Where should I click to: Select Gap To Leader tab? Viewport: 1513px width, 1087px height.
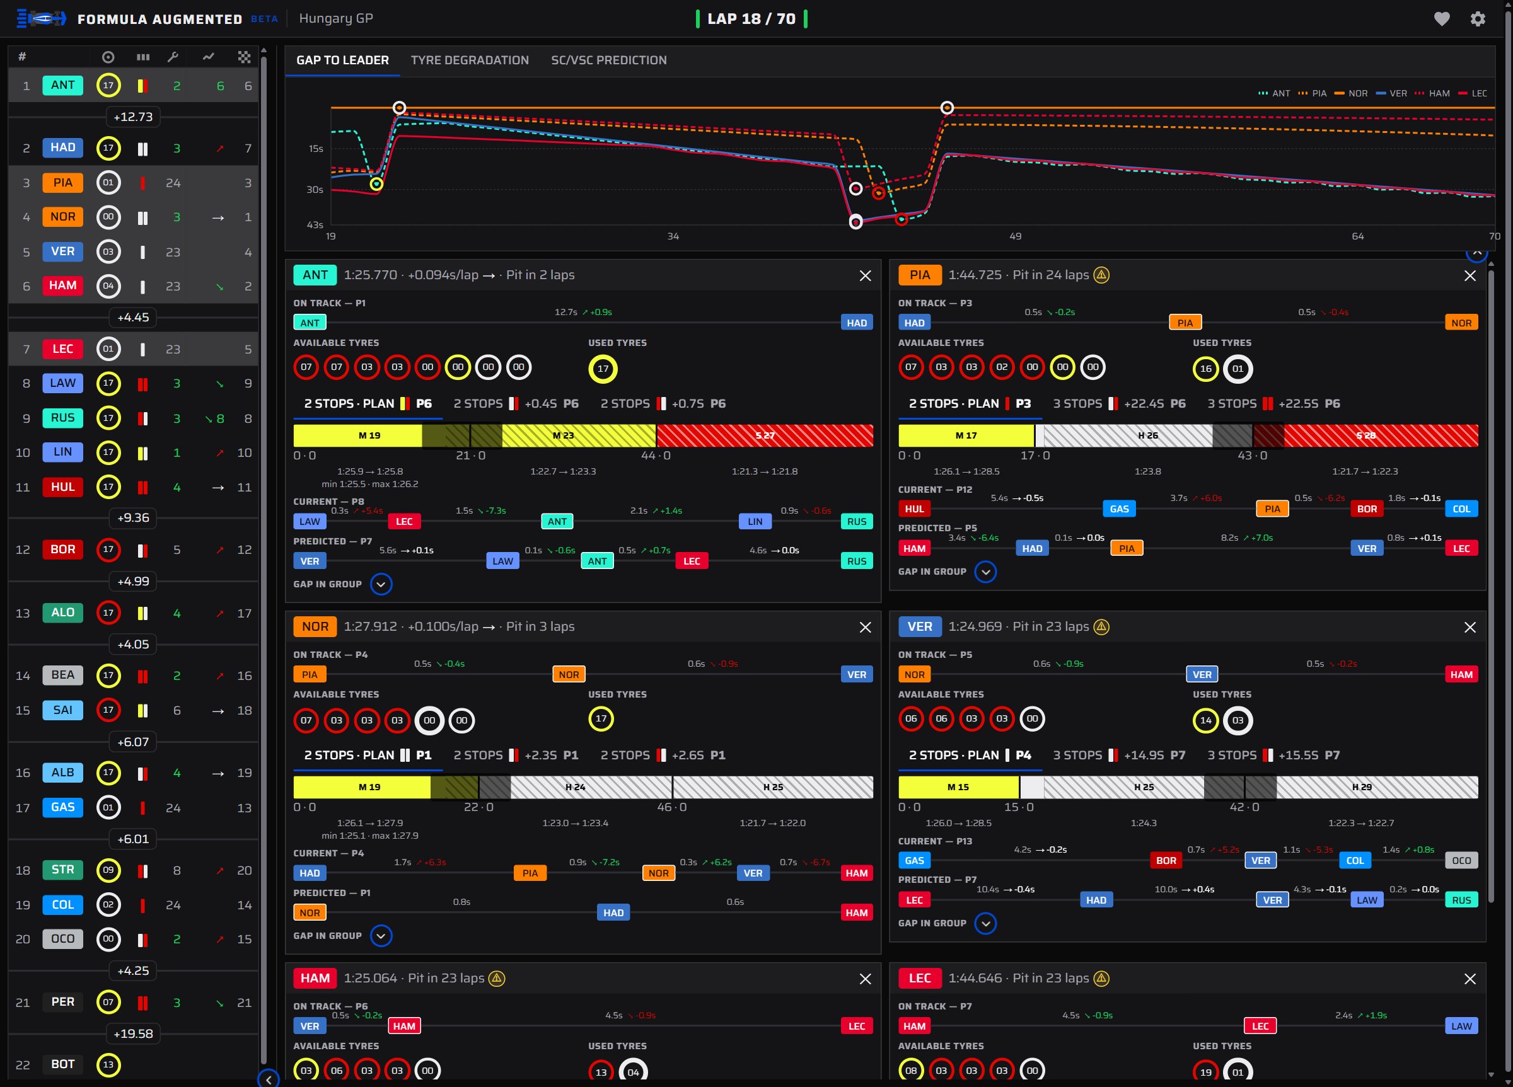[x=342, y=60]
